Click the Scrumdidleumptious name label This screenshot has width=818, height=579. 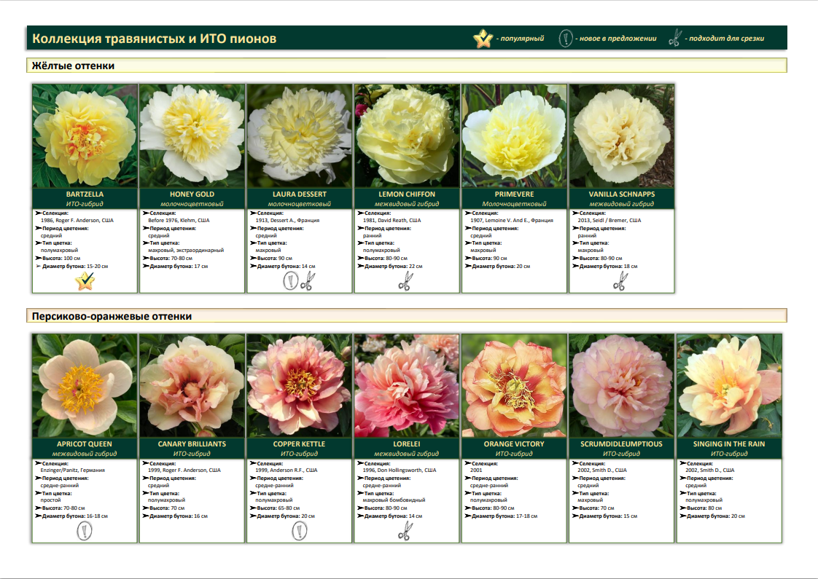point(621,444)
